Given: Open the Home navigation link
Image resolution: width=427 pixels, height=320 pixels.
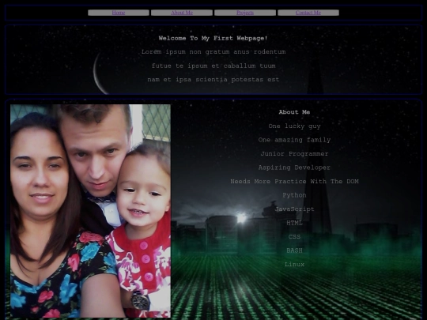Looking at the screenshot, I should [119, 13].
